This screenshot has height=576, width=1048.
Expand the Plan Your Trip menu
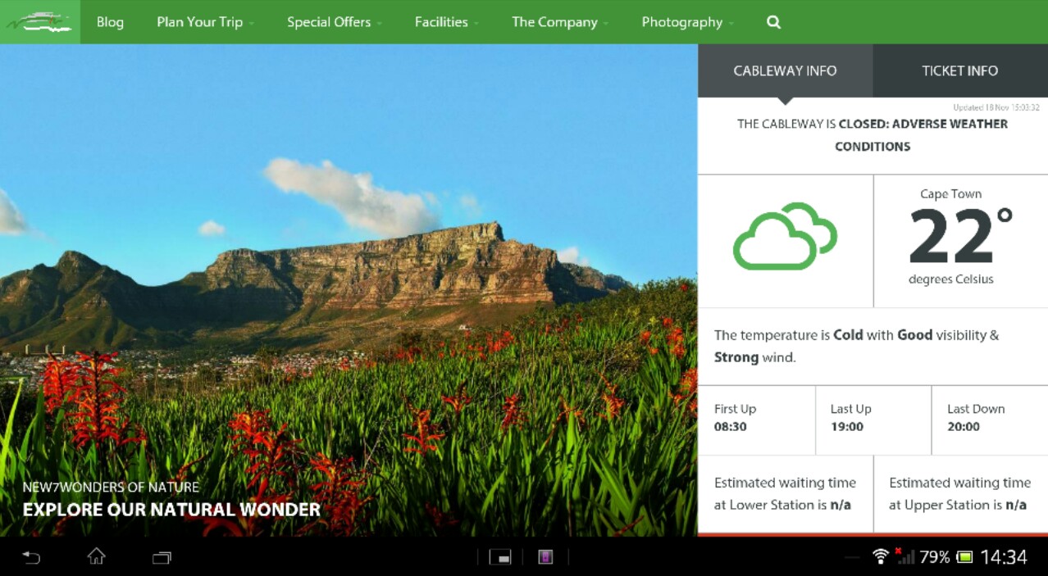(x=204, y=22)
